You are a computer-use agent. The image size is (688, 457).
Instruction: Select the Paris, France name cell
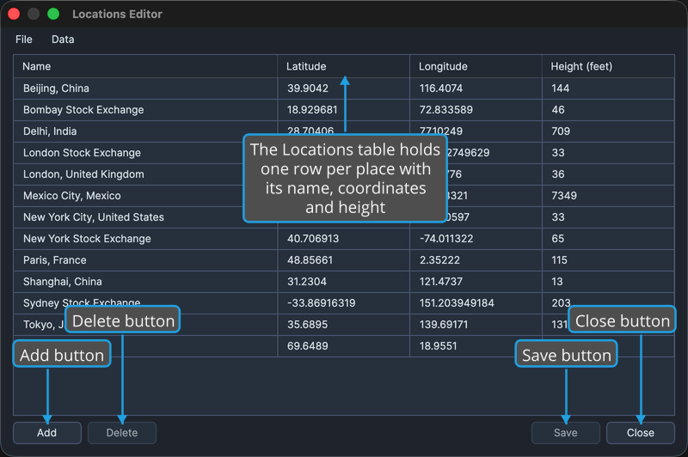pyautogui.click(x=145, y=260)
